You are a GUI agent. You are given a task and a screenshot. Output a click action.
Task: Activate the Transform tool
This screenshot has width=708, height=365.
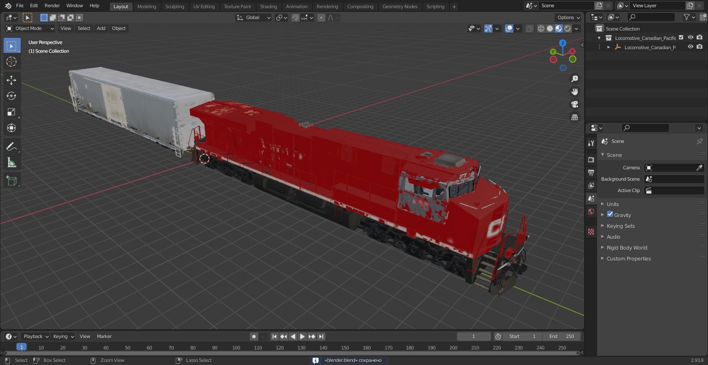pos(11,128)
